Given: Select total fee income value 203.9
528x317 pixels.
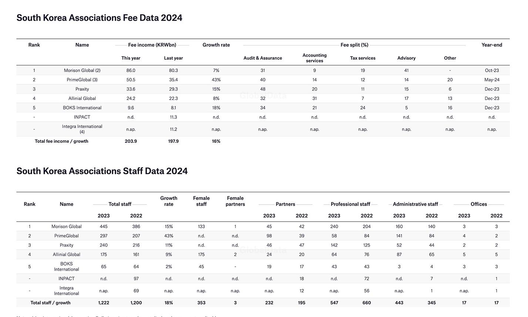Looking at the screenshot, I should tap(131, 141).
